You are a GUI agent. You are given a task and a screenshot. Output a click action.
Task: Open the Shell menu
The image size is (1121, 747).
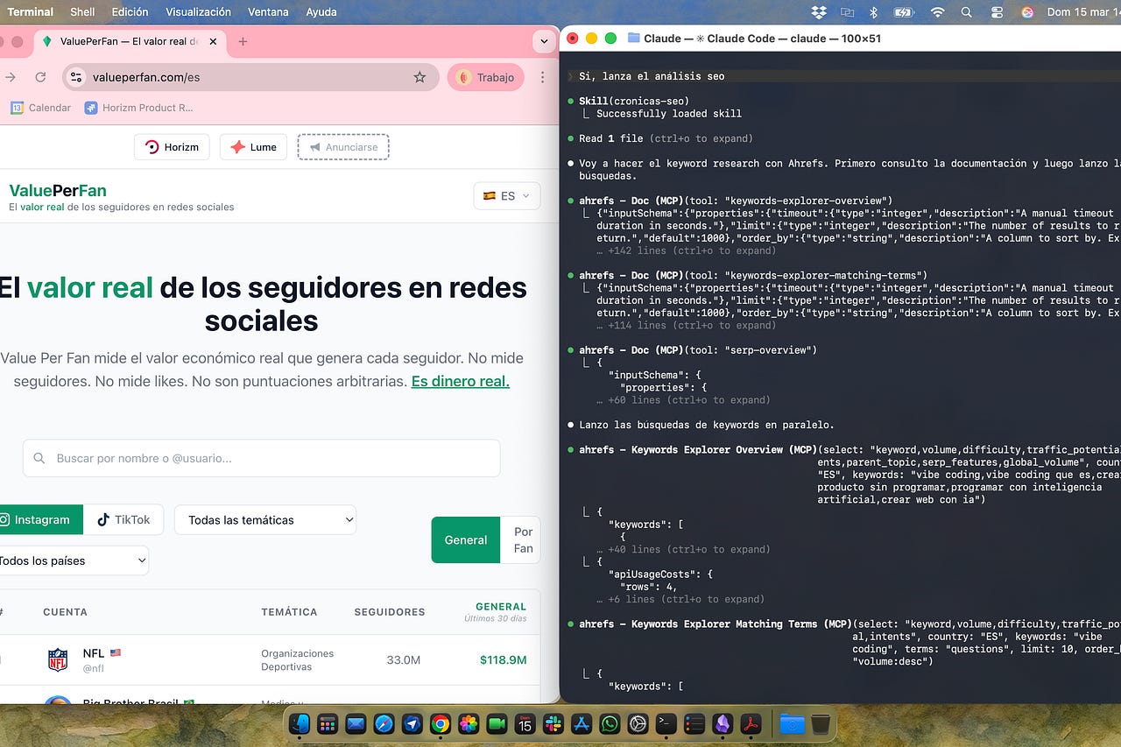tap(82, 12)
